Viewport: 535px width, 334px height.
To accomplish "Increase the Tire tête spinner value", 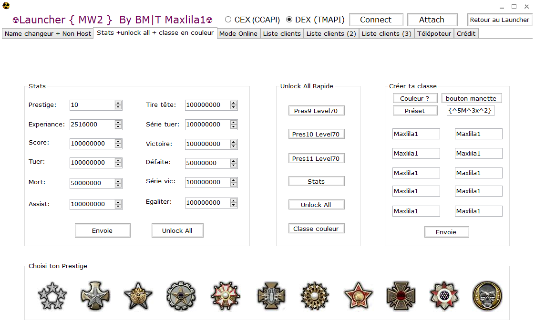I will point(233,103).
